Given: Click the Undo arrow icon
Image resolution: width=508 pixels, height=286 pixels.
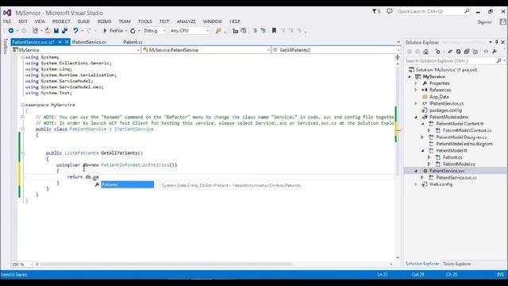Looking at the screenshot, I should pyautogui.click(x=75, y=30).
